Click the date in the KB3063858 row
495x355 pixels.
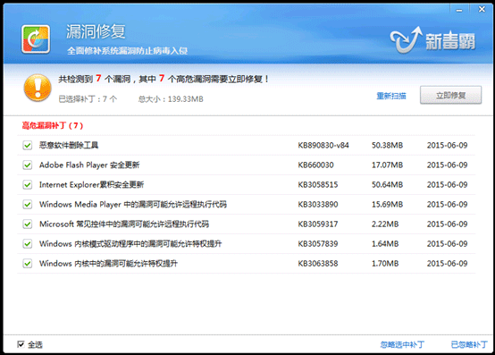tap(447, 264)
